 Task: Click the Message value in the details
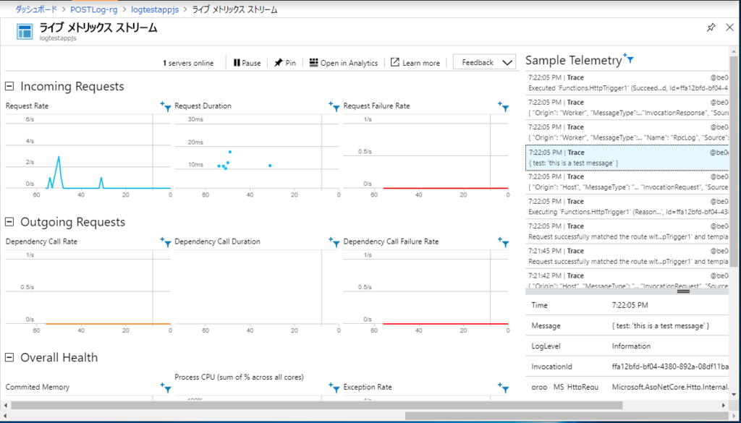[660, 326]
